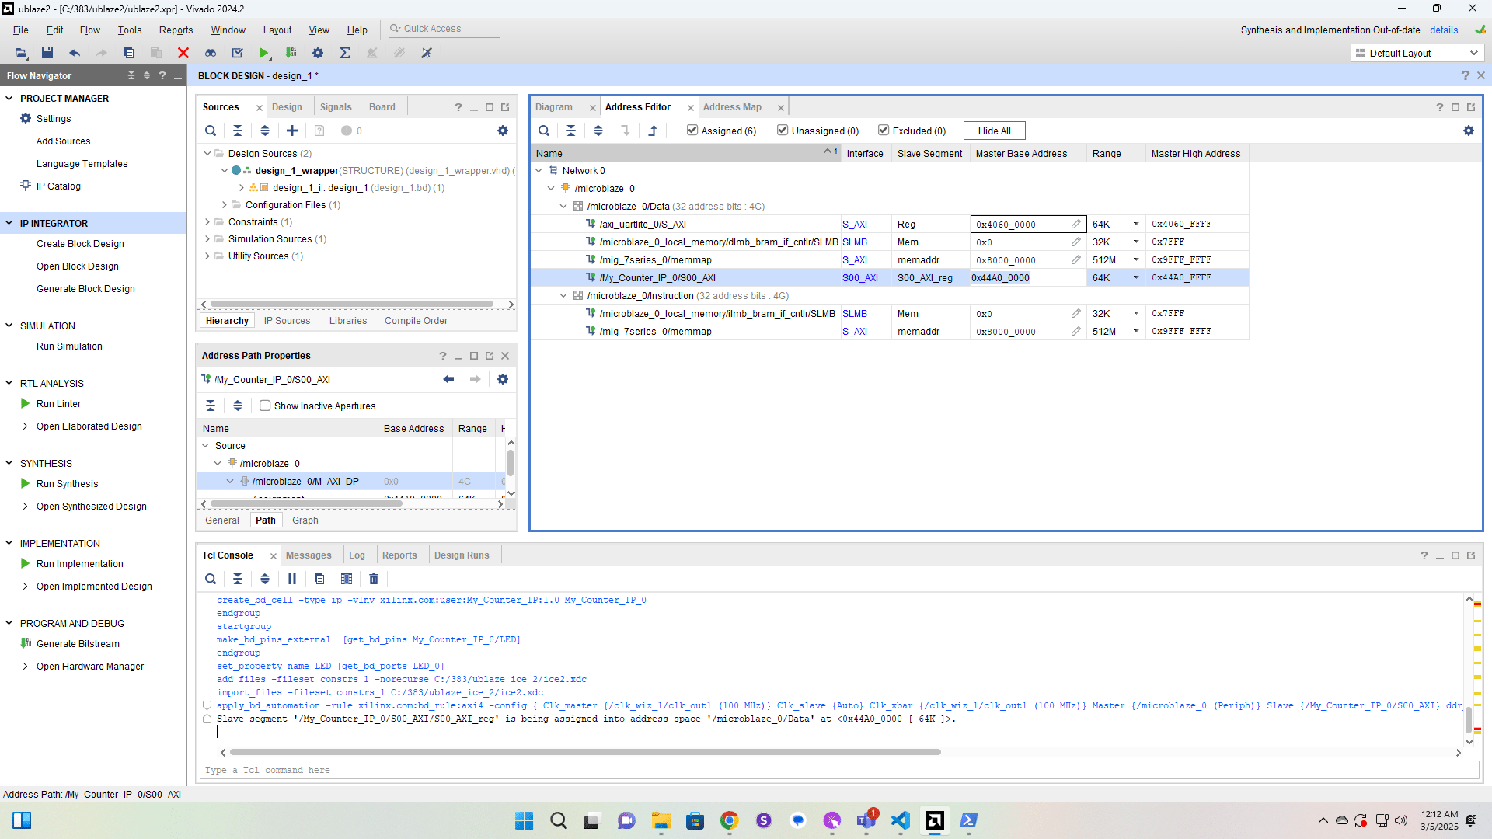Screen dimensions: 1492x839
Task: Click the Tcl Console trash clear icon
Action: click(x=374, y=579)
